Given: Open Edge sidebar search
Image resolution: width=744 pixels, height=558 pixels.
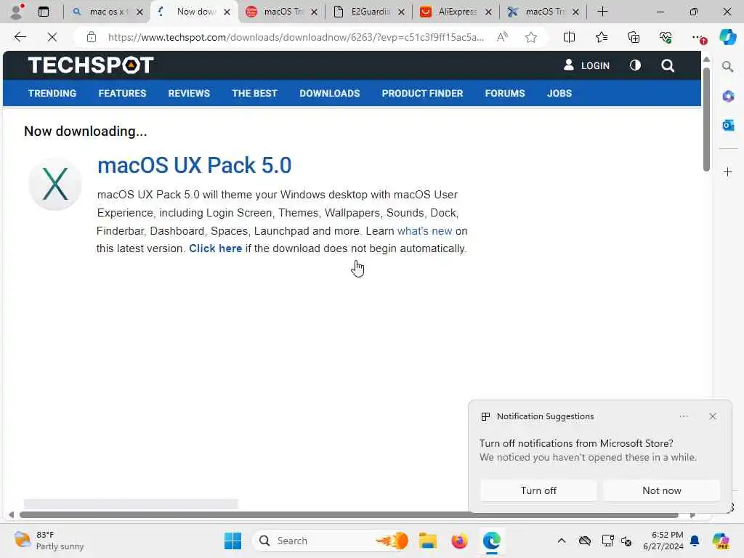Looking at the screenshot, I should click(x=727, y=66).
